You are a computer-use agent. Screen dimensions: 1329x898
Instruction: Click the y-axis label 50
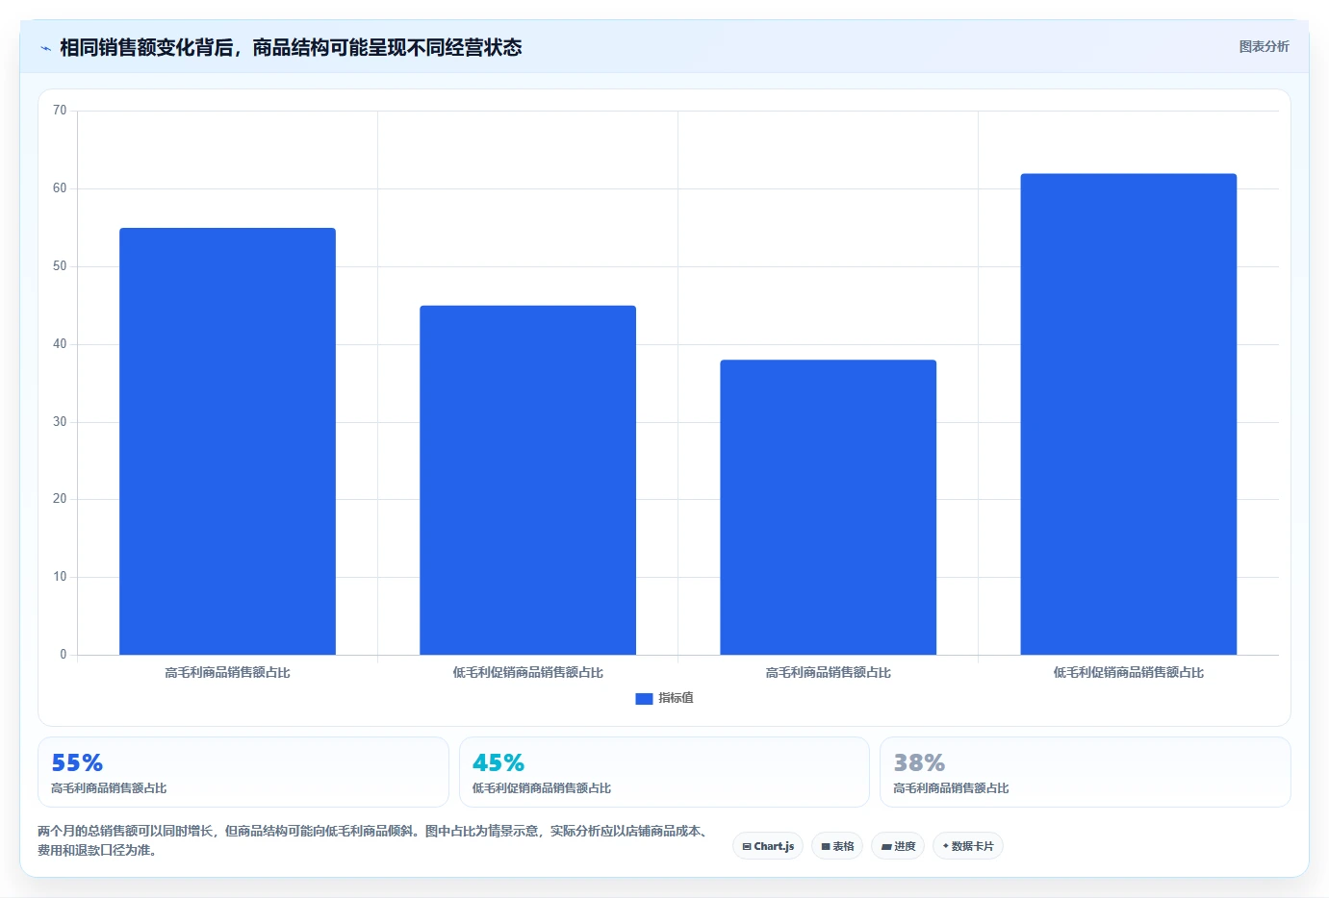[x=60, y=266]
